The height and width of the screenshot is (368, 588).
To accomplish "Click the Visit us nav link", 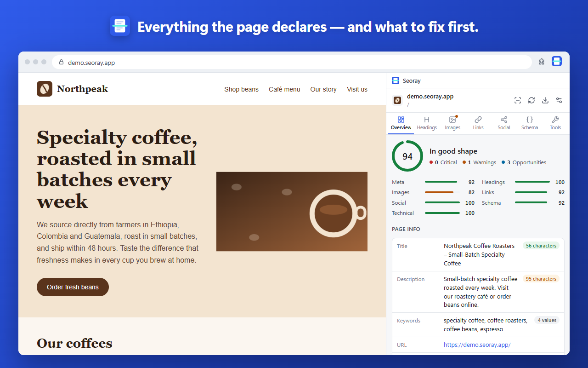I will click(x=357, y=89).
